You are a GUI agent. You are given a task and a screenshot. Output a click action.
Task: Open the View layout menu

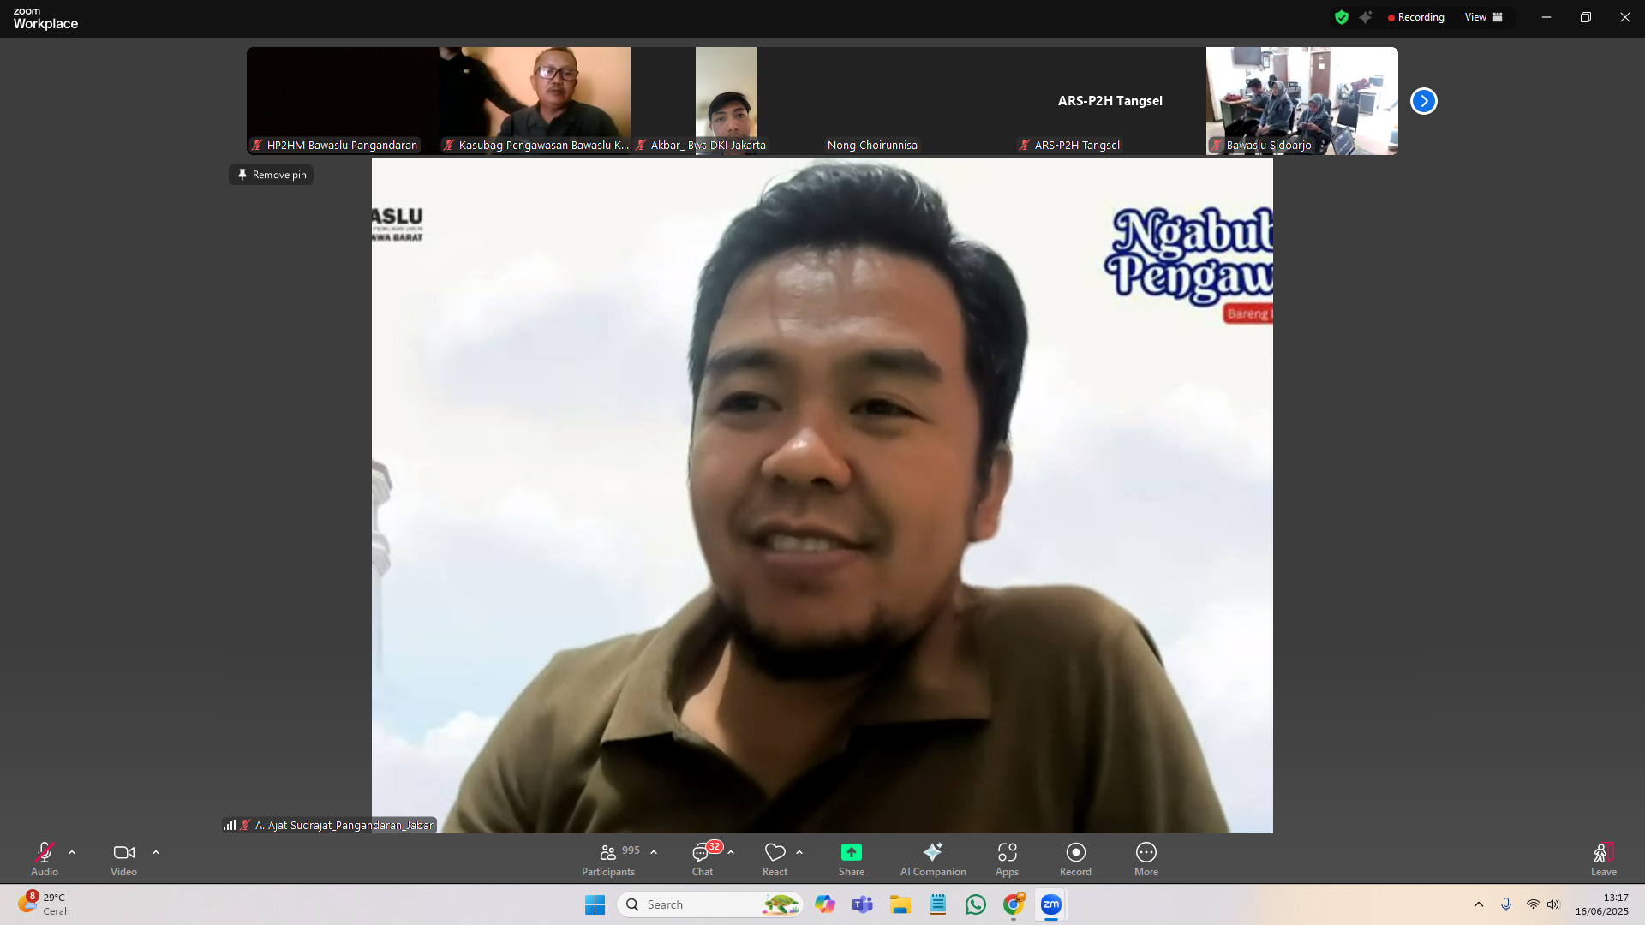(x=1483, y=17)
